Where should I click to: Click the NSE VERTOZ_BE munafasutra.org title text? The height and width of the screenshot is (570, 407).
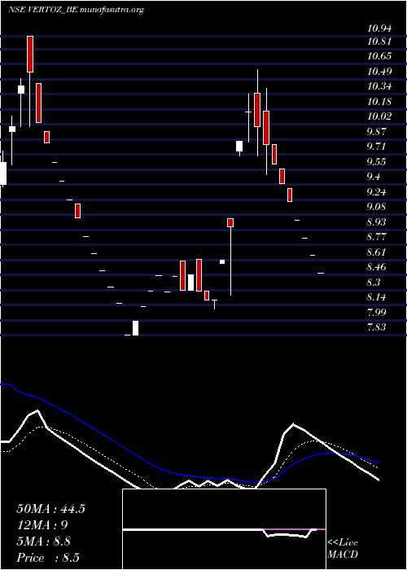[x=77, y=10]
